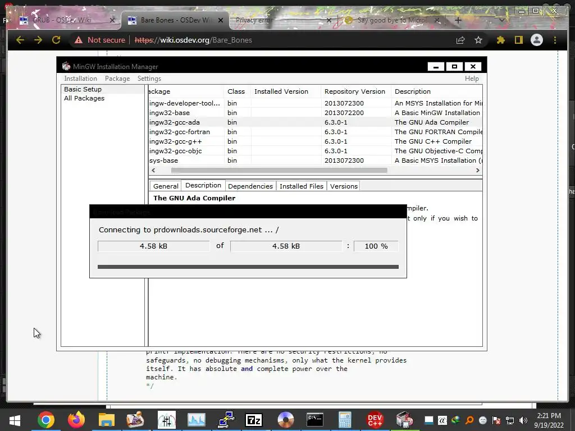Screen dimensions: 575x431
Task: Click the package list scrollbar left arrow
Action: click(153, 170)
